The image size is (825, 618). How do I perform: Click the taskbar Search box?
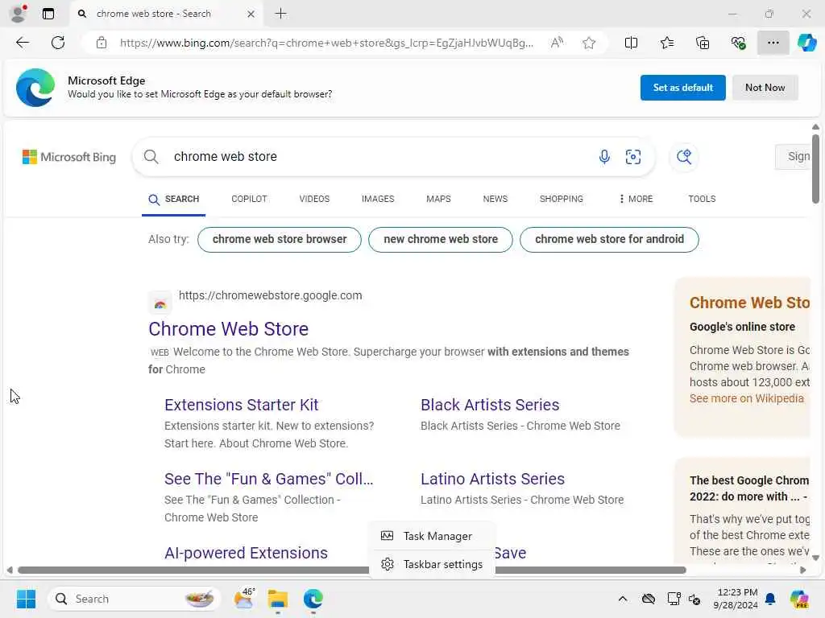[135, 599]
